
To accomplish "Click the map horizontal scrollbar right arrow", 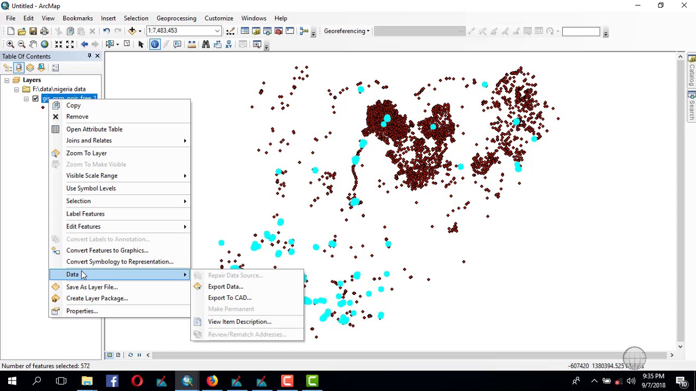I will click(x=672, y=355).
